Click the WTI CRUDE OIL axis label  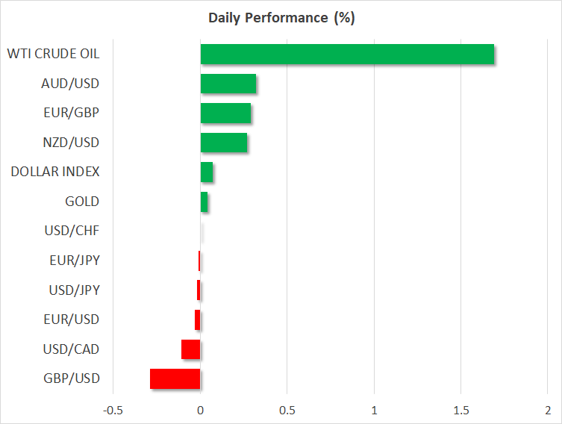(53, 54)
